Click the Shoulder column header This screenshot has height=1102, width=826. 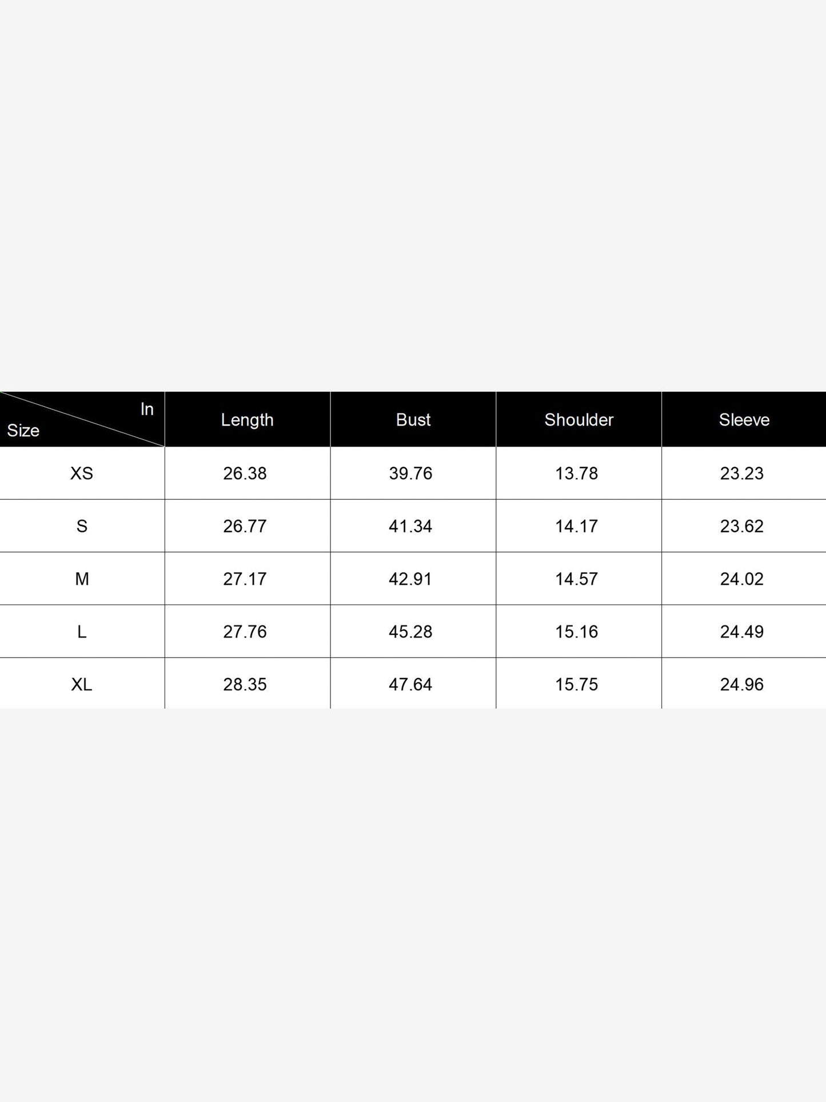pos(579,420)
